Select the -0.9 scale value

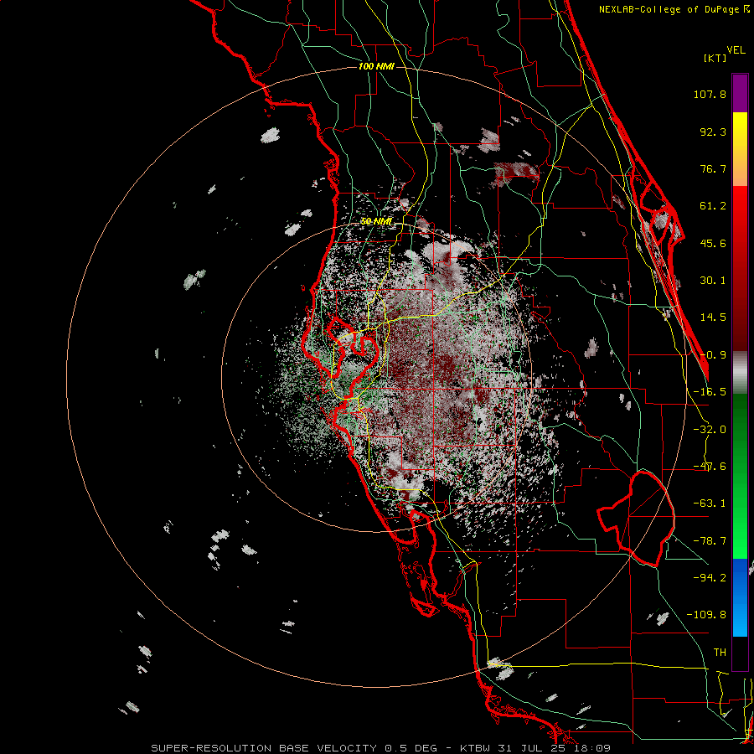tap(713, 355)
